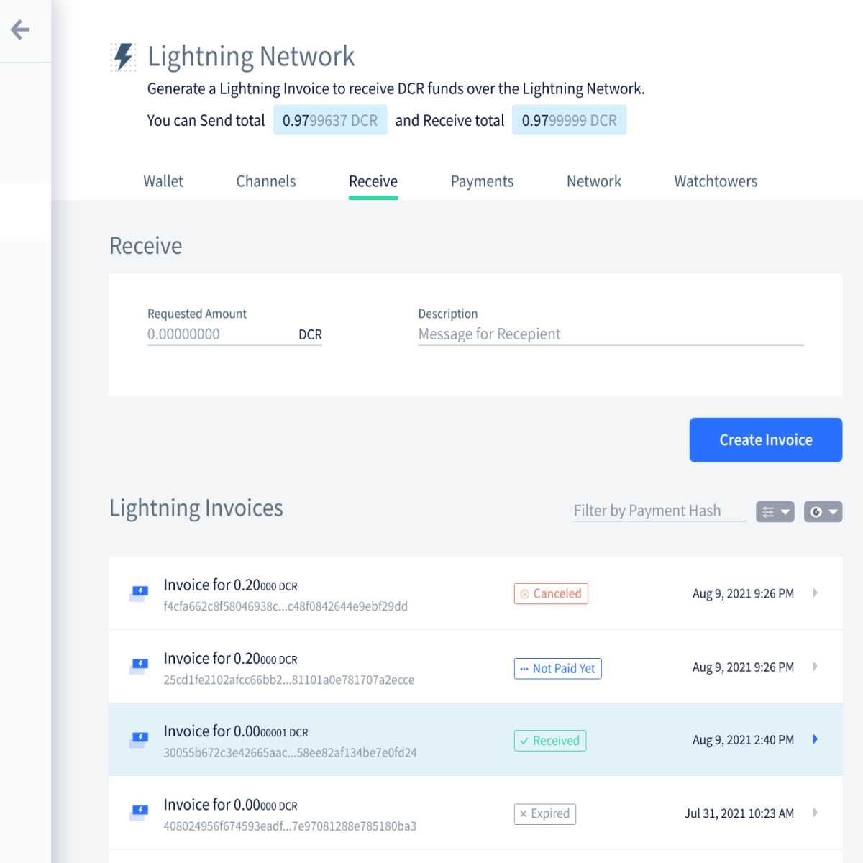The width and height of the screenshot is (863, 863).
Task: Click the Canceled status badge
Action: pos(551,594)
